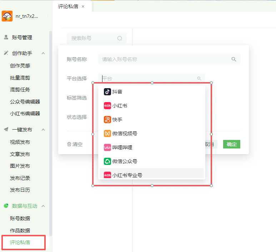This screenshot has height=252, width=276.
Task: Select 抖音 from the platform list
Action: (152, 92)
